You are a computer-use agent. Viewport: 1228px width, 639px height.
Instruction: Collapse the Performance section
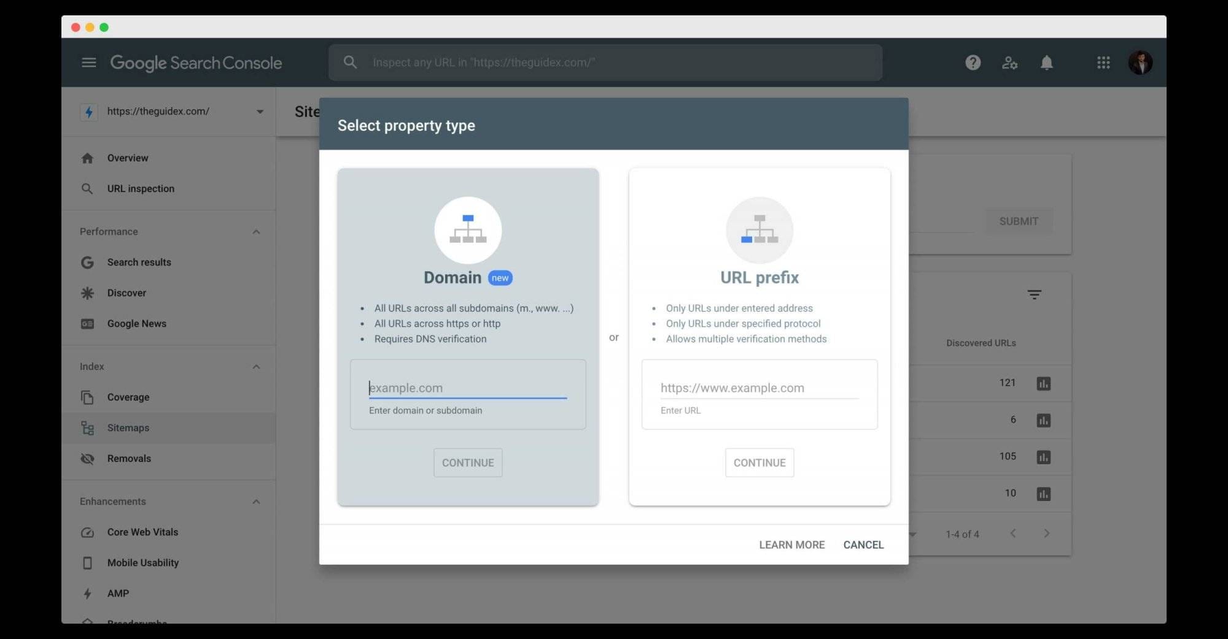pyautogui.click(x=256, y=232)
